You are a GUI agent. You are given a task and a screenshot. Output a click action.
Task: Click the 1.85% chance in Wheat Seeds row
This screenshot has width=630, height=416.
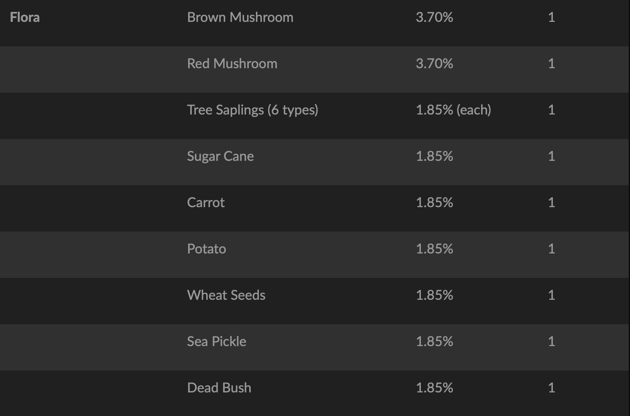[x=434, y=295]
